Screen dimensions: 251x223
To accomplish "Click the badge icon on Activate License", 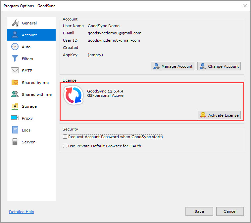I will (x=203, y=115).
